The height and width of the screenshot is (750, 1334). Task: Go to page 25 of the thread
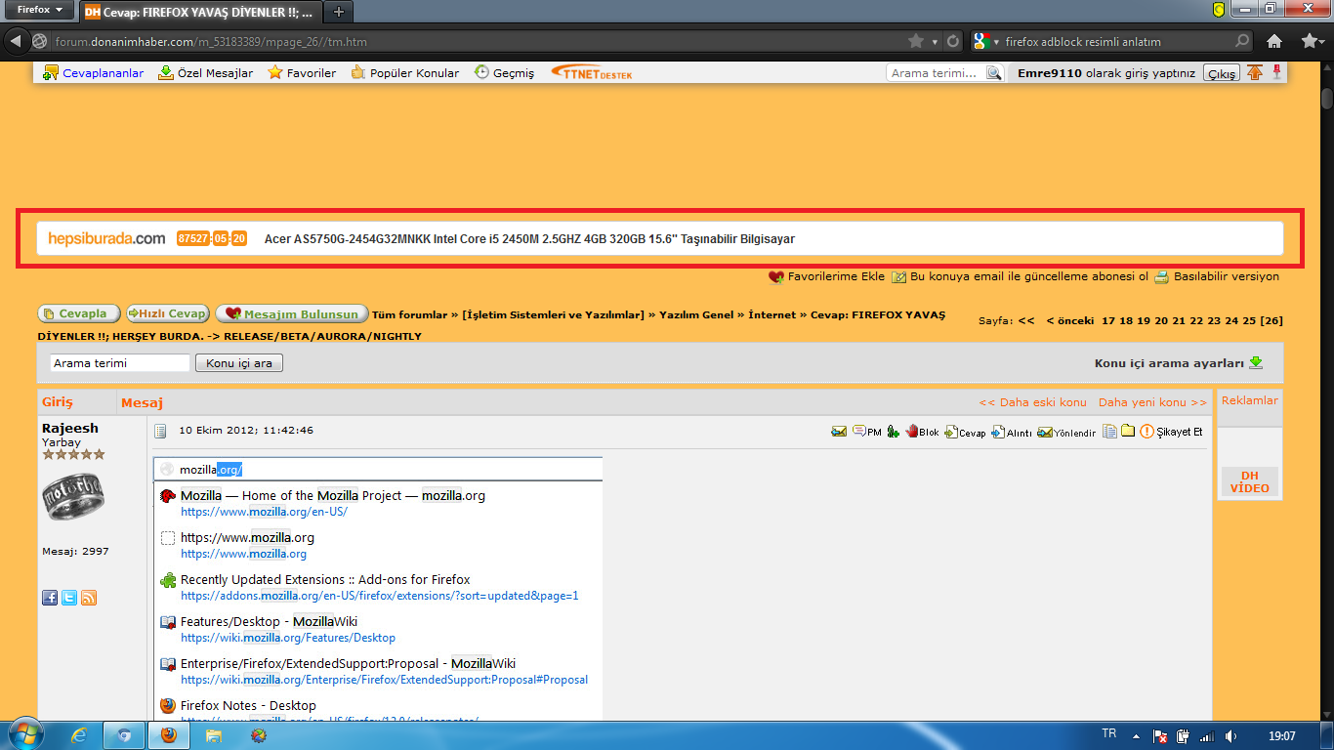(x=1248, y=320)
